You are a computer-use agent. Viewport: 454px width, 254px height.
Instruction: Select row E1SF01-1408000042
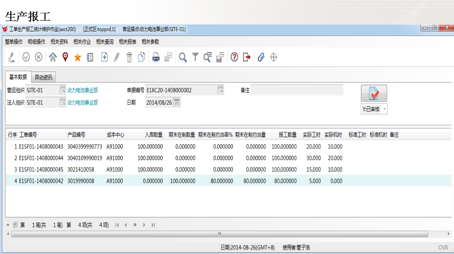point(228,181)
